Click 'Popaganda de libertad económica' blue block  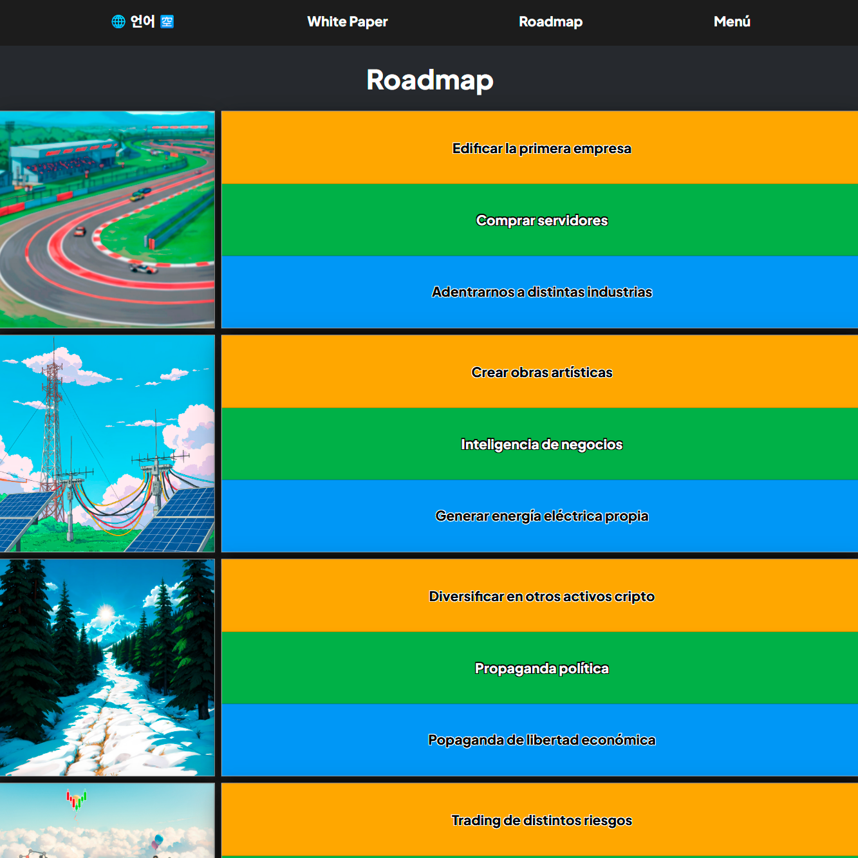541,740
